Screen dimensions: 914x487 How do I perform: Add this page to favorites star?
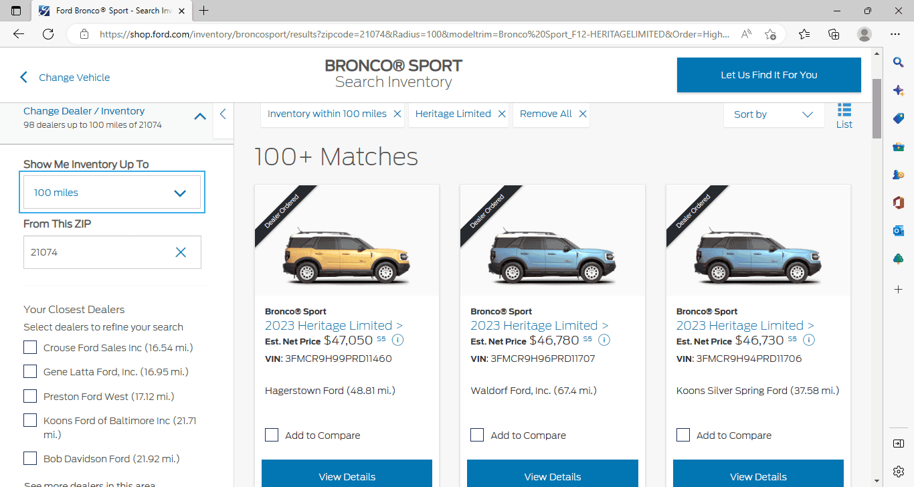pyautogui.click(x=770, y=34)
